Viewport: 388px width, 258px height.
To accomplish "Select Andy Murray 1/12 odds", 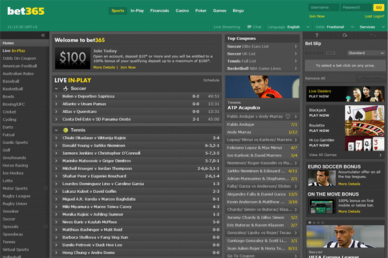I will click(262, 132).
